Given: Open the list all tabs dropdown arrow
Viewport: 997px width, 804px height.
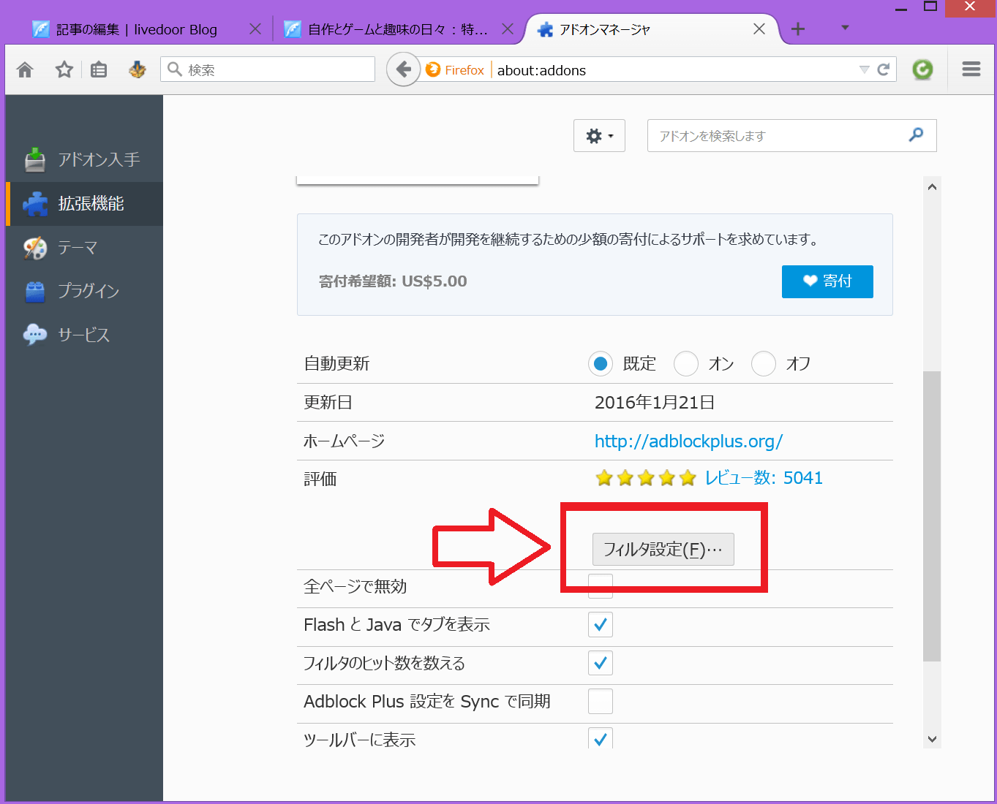Looking at the screenshot, I should [x=845, y=28].
